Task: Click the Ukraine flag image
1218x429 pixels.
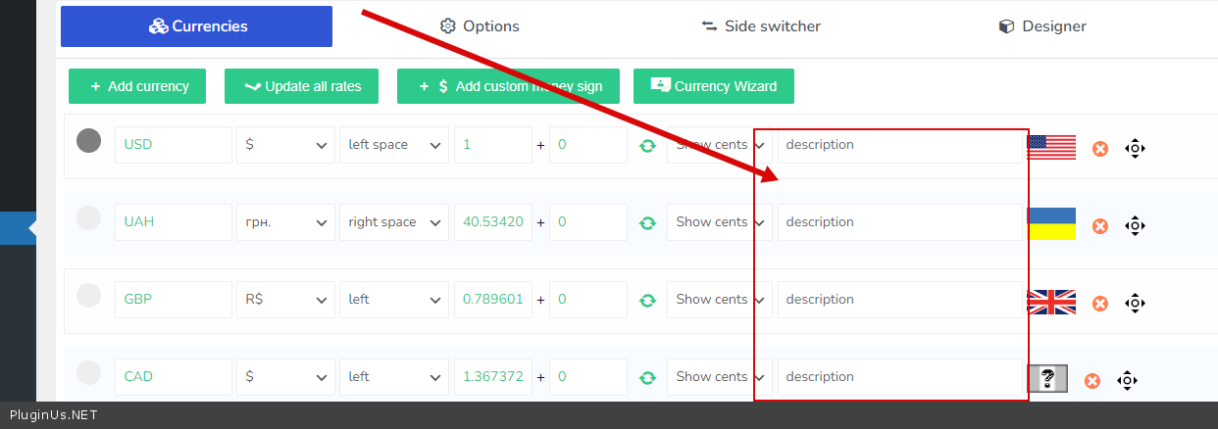Action: tap(1051, 224)
